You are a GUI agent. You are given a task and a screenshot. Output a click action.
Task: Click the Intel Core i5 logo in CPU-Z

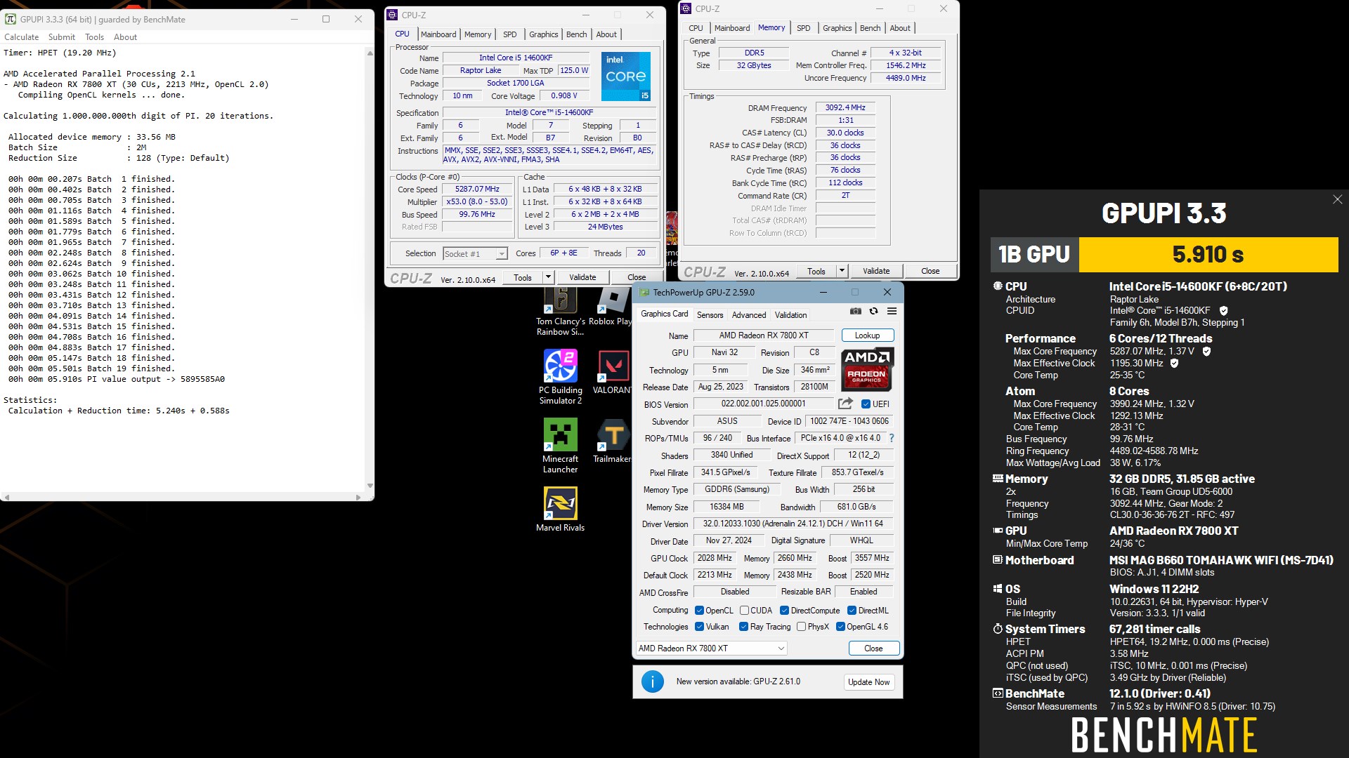625,76
